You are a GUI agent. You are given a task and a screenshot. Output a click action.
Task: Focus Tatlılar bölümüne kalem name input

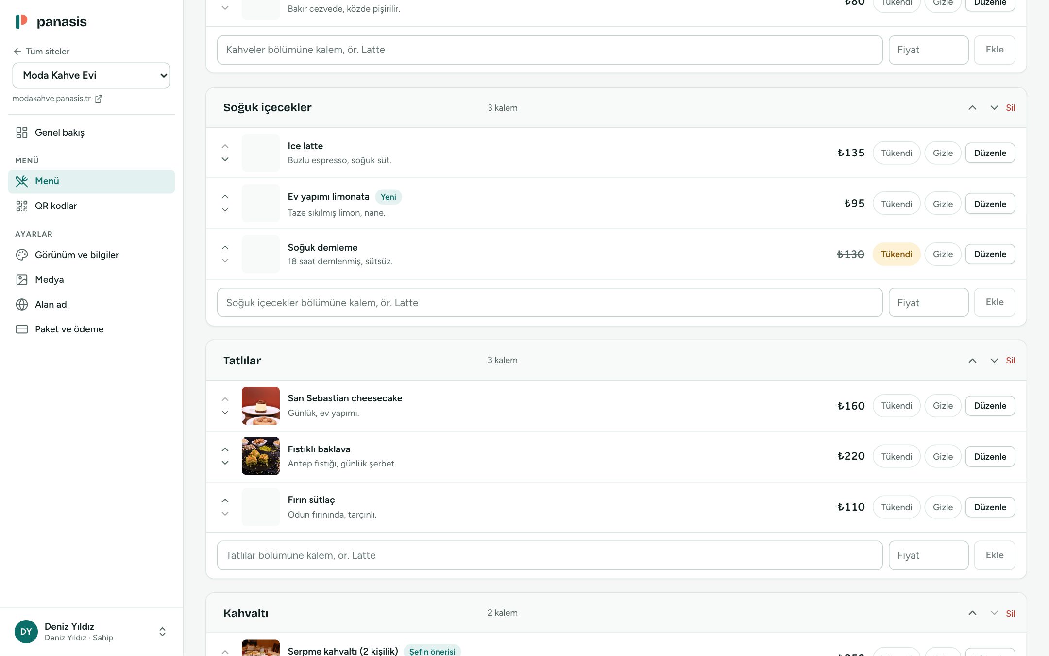549,555
